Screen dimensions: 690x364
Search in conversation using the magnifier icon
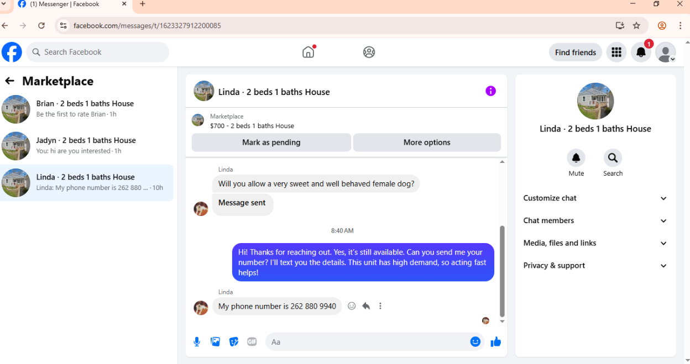(x=613, y=158)
